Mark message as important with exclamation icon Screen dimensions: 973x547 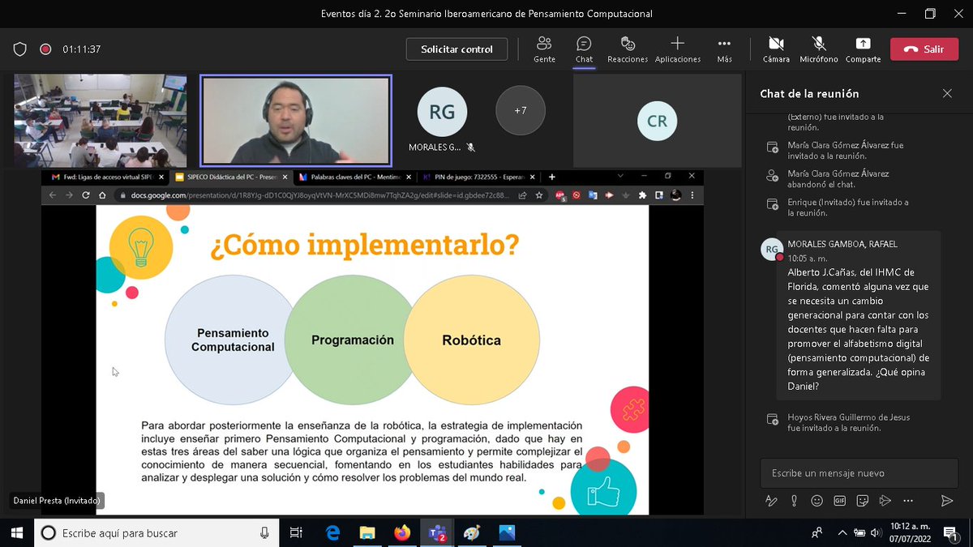[795, 501]
